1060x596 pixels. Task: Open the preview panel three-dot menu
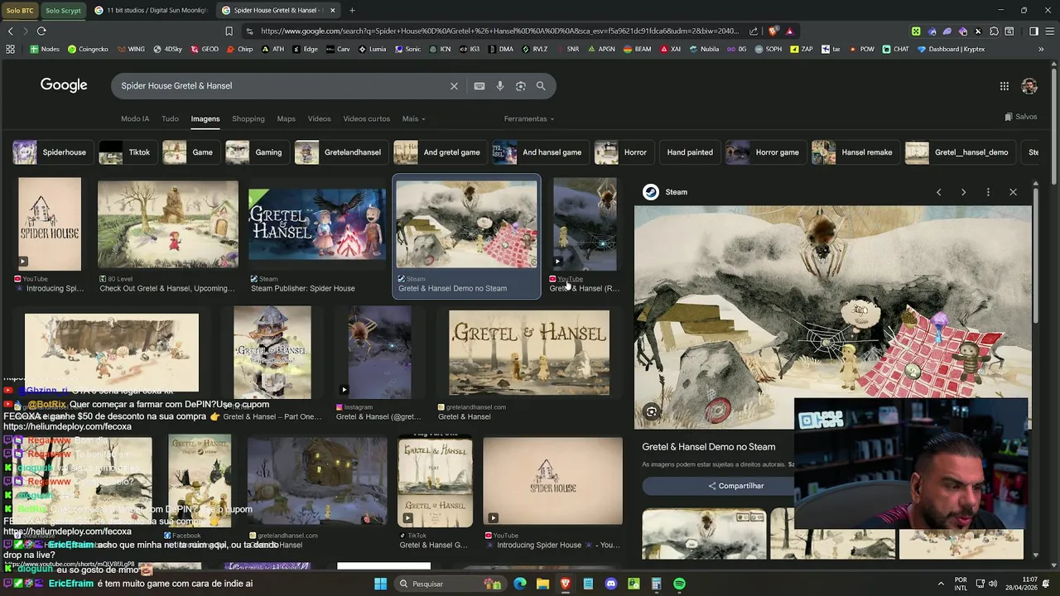tap(988, 192)
